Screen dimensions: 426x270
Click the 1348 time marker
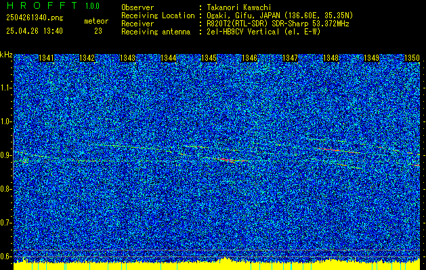331,58
